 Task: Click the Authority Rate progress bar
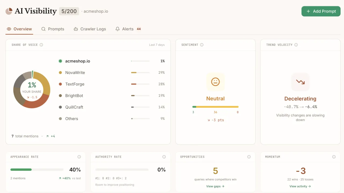(122, 170)
